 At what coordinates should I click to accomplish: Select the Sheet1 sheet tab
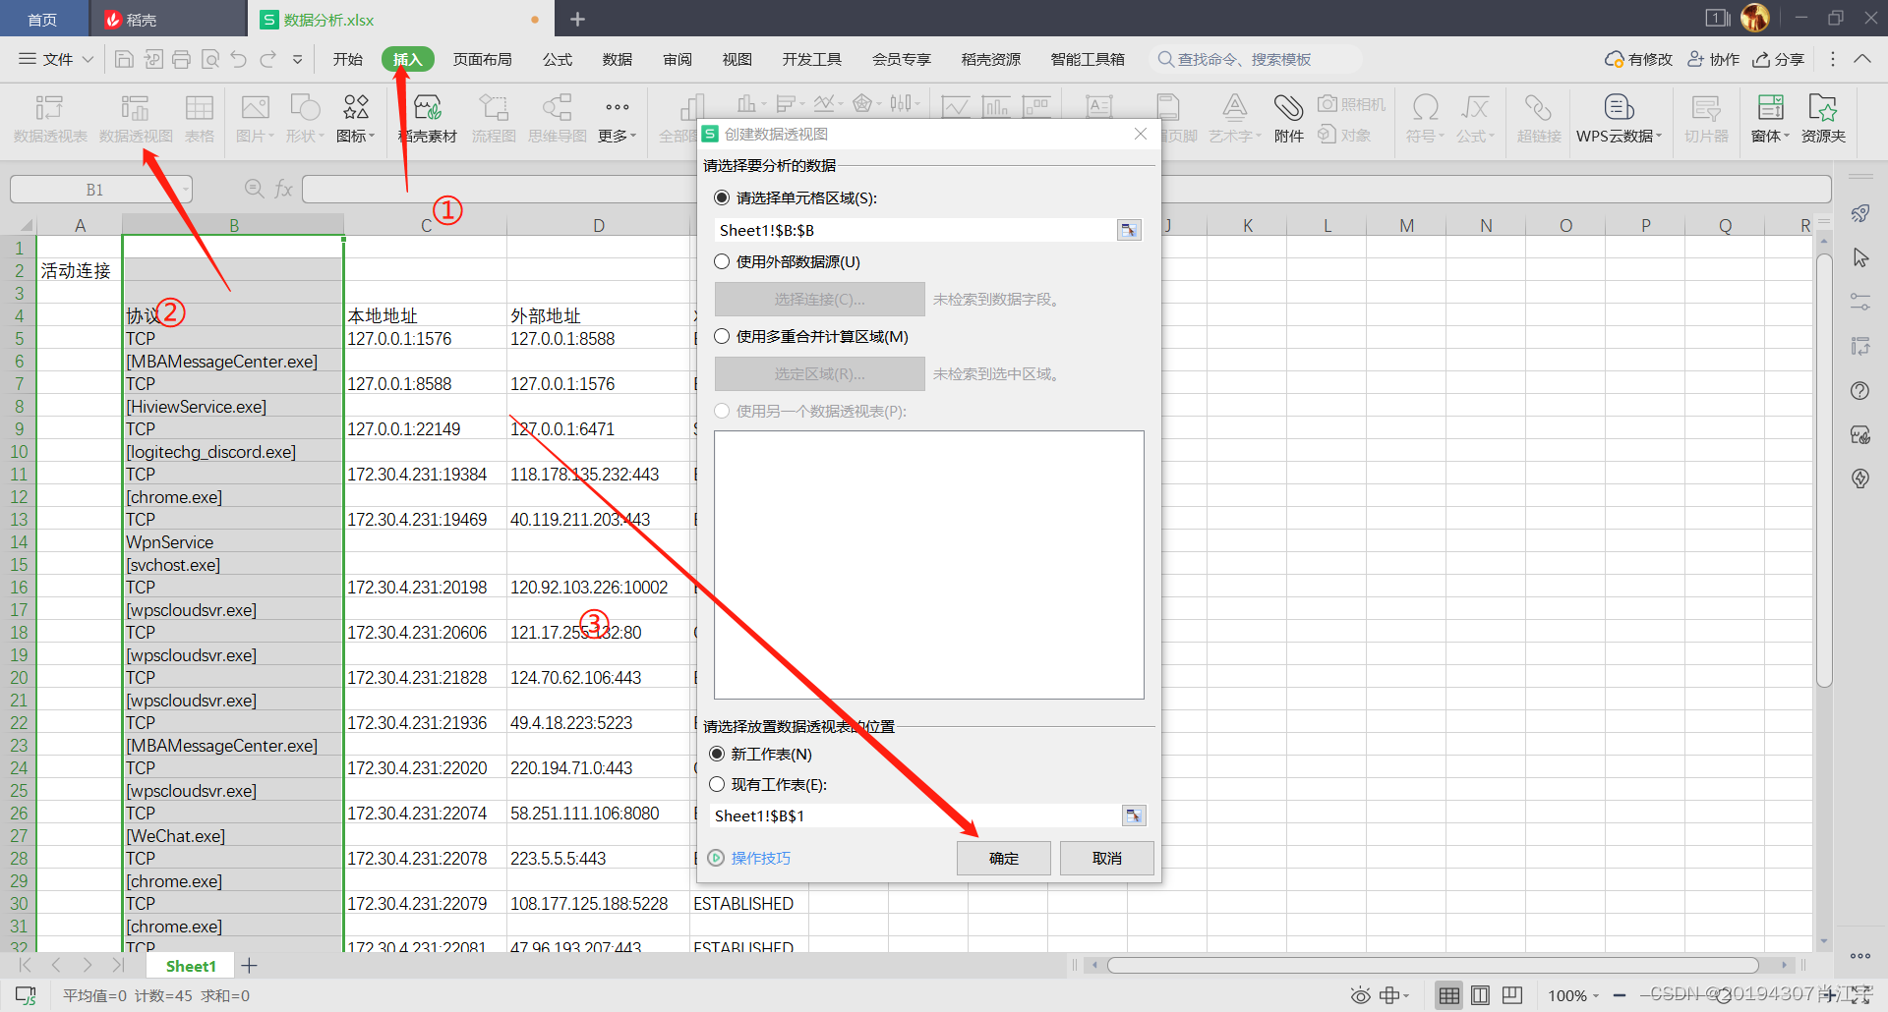[191, 966]
